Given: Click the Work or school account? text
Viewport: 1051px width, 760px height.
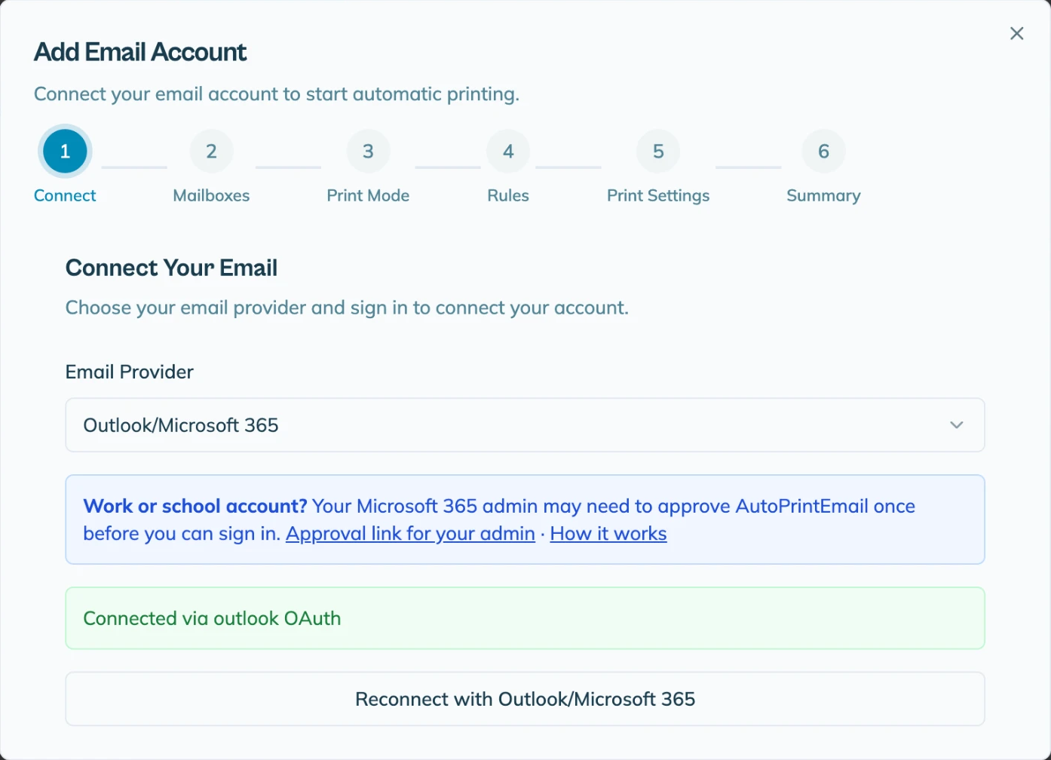Looking at the screenshot, I should [x=195, y=506].
